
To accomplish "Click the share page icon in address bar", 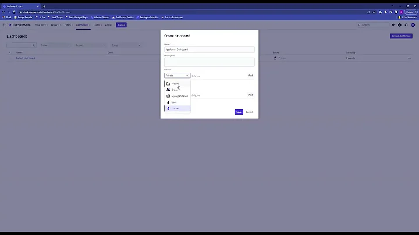I will [368, 12].
